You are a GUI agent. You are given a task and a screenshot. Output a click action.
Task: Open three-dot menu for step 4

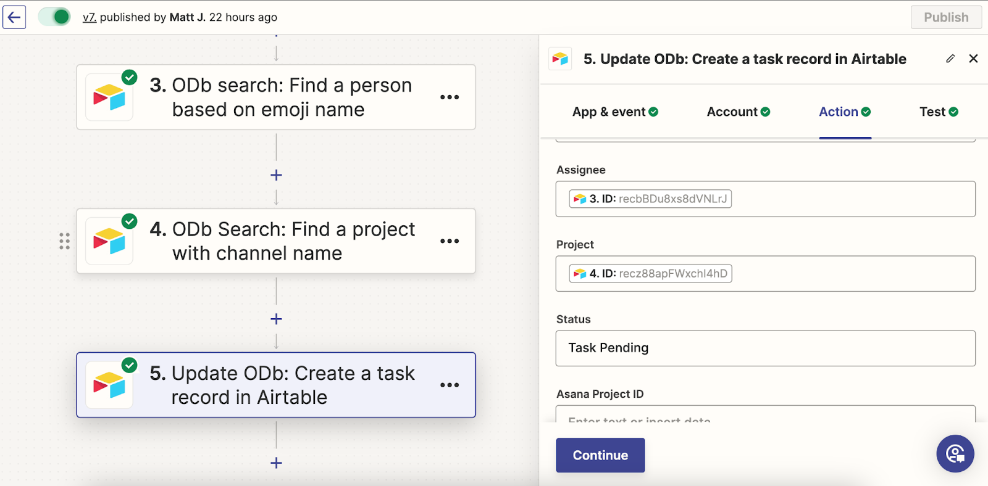pos(450,241)
